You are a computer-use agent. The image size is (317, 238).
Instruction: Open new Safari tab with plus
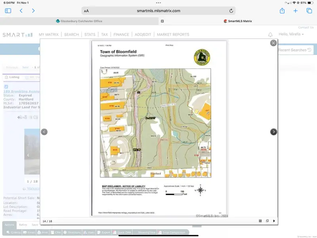tap(296, 11)
